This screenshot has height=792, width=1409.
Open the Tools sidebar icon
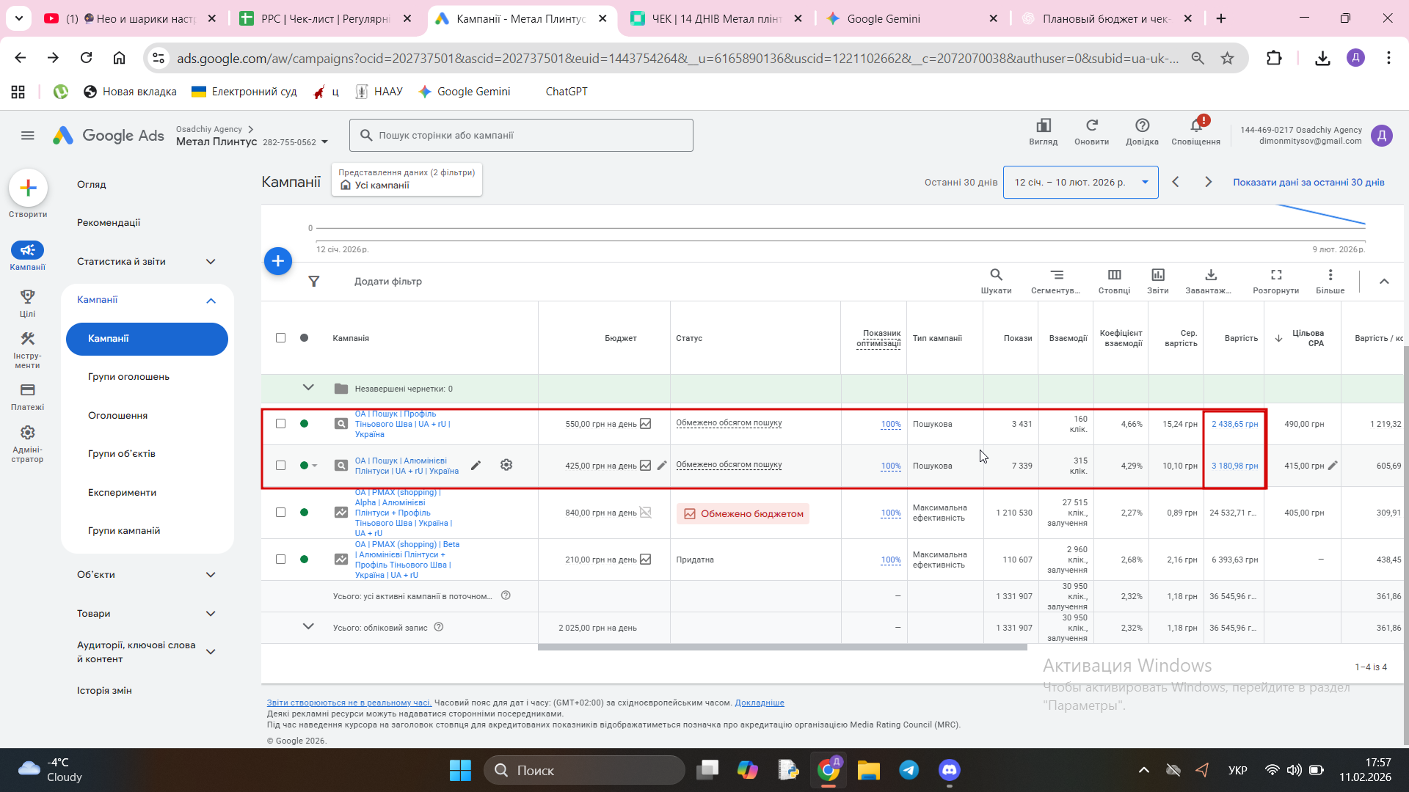pyautogui.click(x=27, y=339)
